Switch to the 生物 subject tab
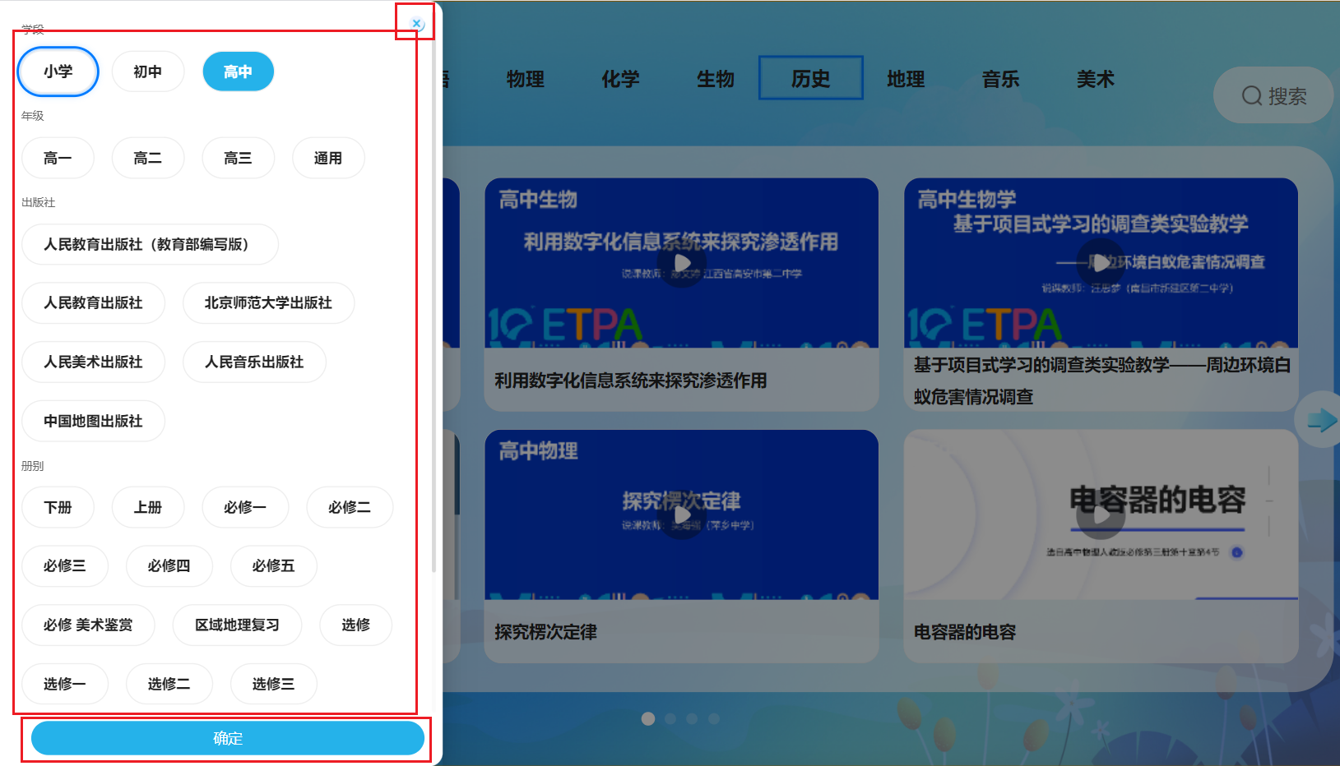The image size is (1340, 766). 716,79
